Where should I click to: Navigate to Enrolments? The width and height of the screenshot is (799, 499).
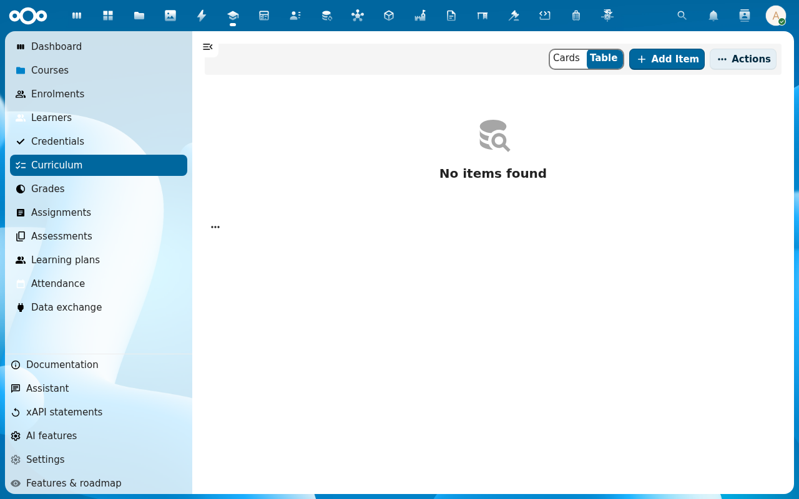99,94
